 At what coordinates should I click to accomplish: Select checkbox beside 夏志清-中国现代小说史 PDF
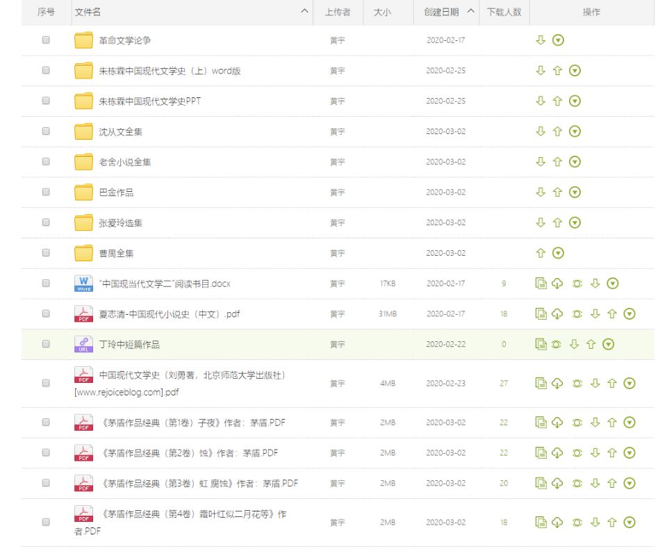46,314
